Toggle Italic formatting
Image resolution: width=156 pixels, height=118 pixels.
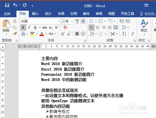point(29,27)
